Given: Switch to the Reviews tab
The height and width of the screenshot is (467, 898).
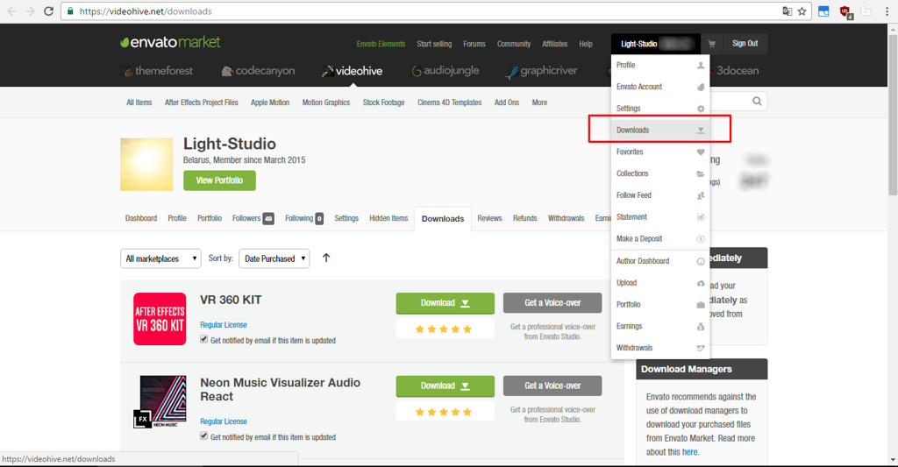Looking at the screenshot, I should (x=489, y=218).
